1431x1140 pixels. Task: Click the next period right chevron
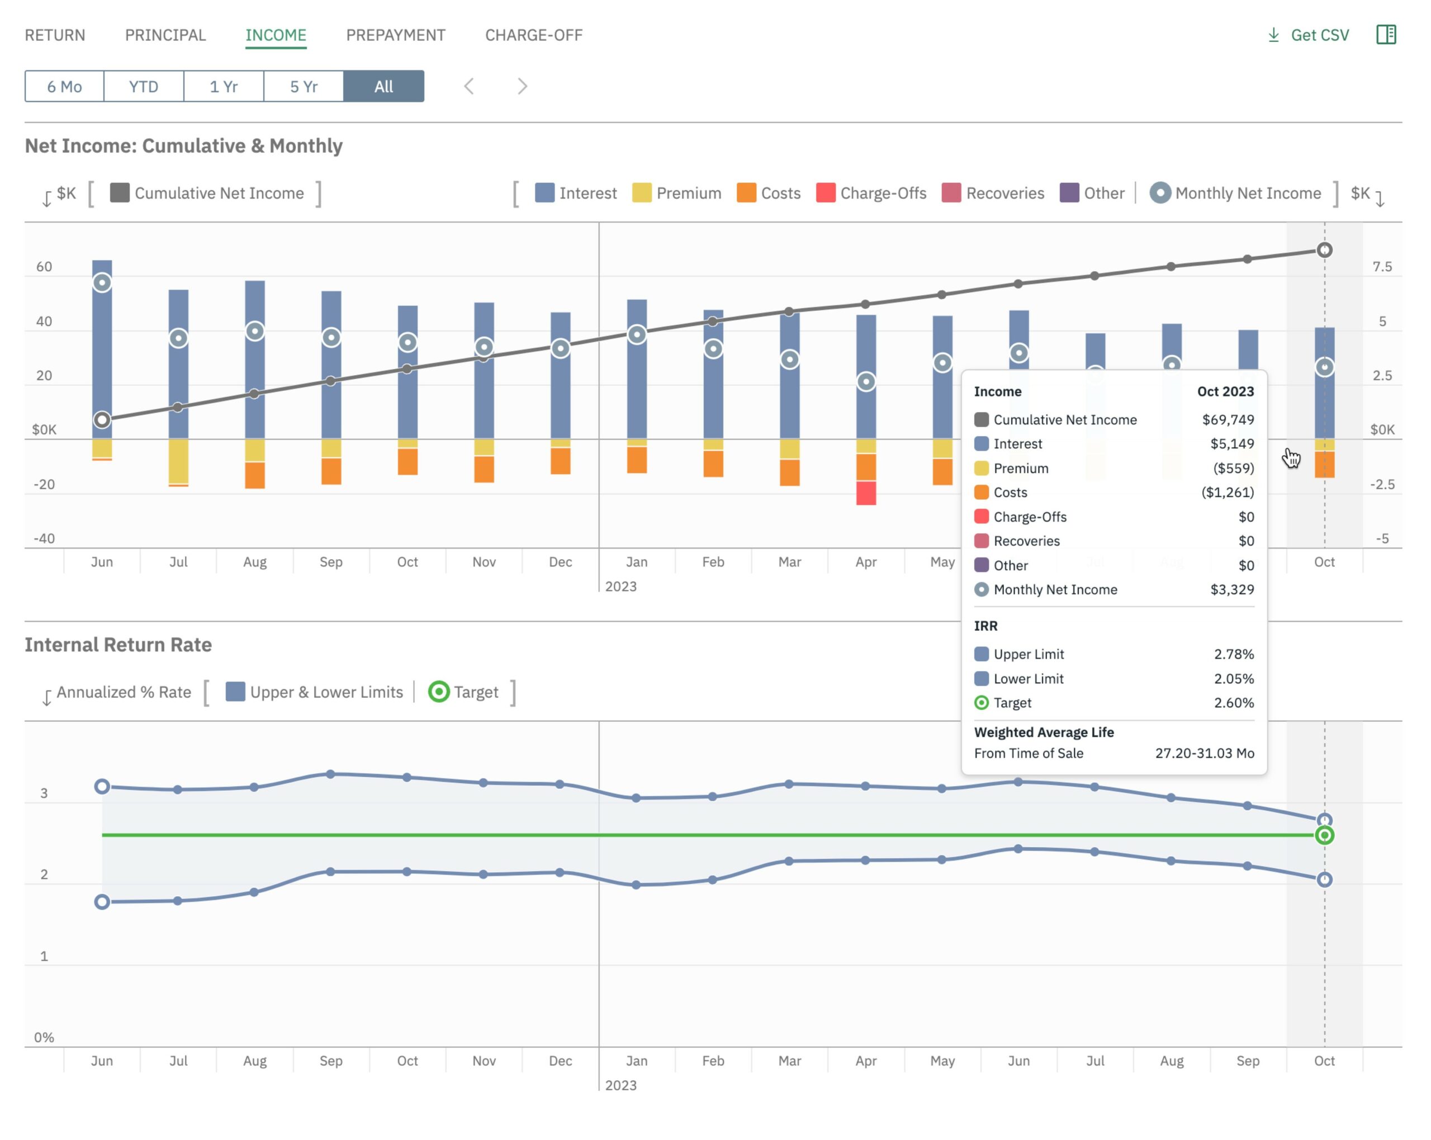(x=522, y=86)
